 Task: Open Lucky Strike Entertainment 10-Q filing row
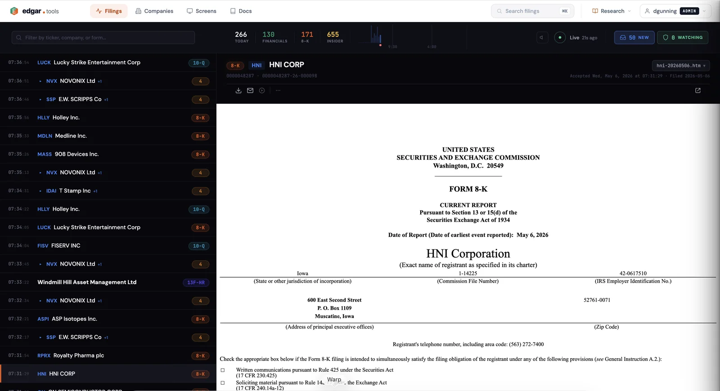[x=108, y=62]
